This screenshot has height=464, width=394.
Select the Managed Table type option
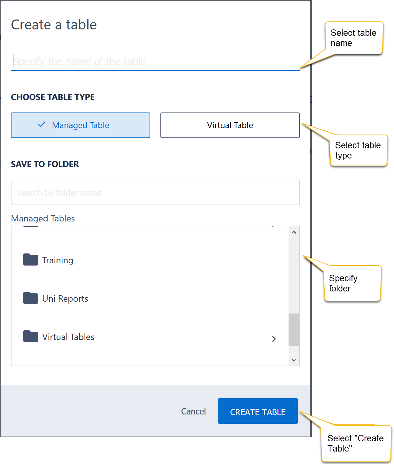81,125
